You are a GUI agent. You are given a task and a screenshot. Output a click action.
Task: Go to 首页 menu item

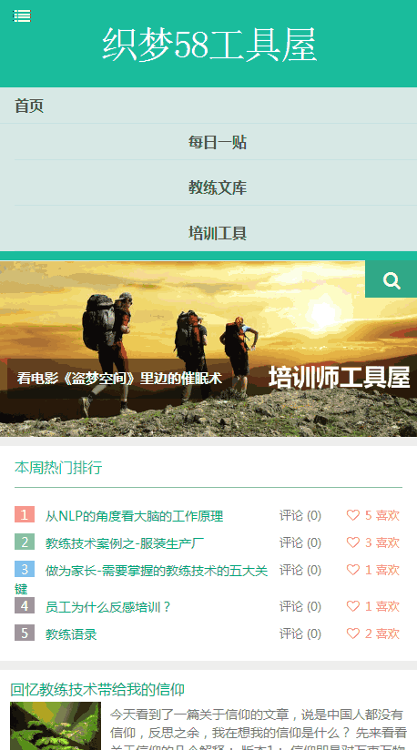29,106
